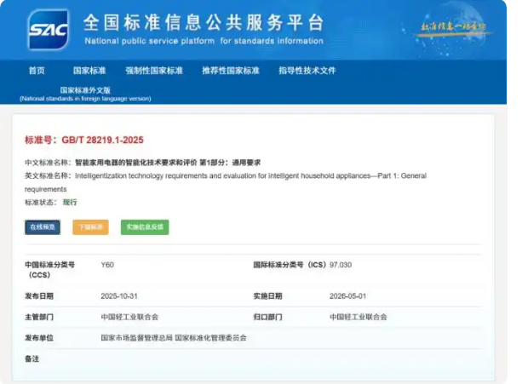Click the calligraphy slogan graphic in header

coord(453,28)
